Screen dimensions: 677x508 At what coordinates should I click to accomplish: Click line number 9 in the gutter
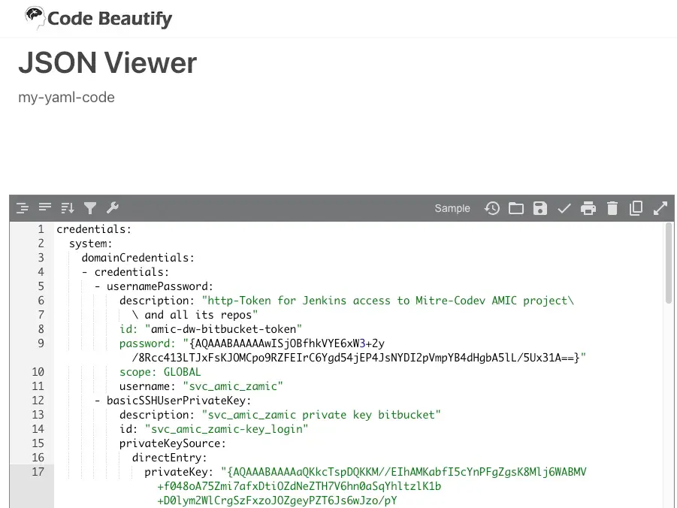[40, 343]
